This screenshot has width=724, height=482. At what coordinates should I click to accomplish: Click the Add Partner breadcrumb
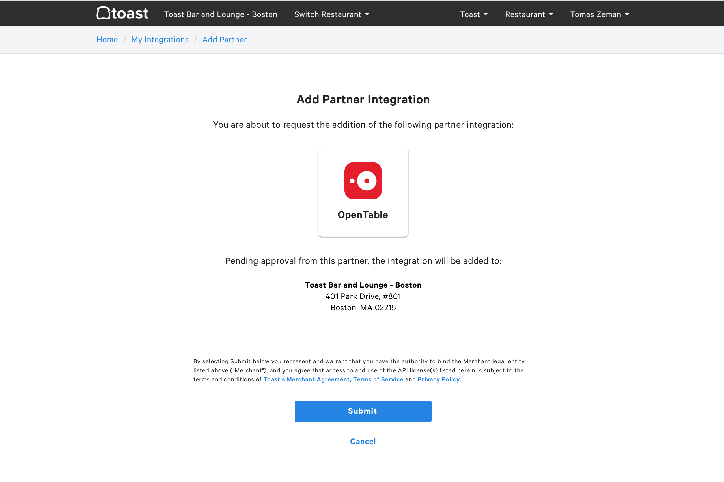pos(224,40)
